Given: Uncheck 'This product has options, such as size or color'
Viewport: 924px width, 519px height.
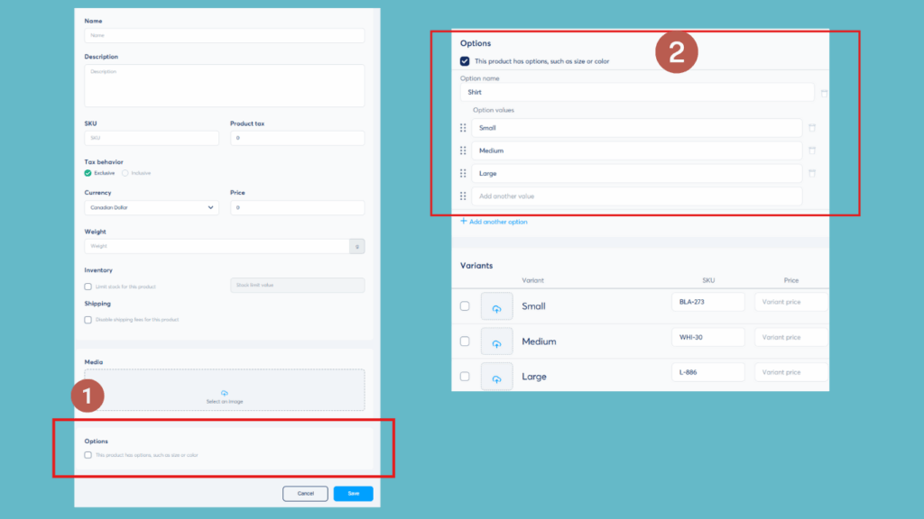Looking at the screenshot, I should [x=465, y=61].
